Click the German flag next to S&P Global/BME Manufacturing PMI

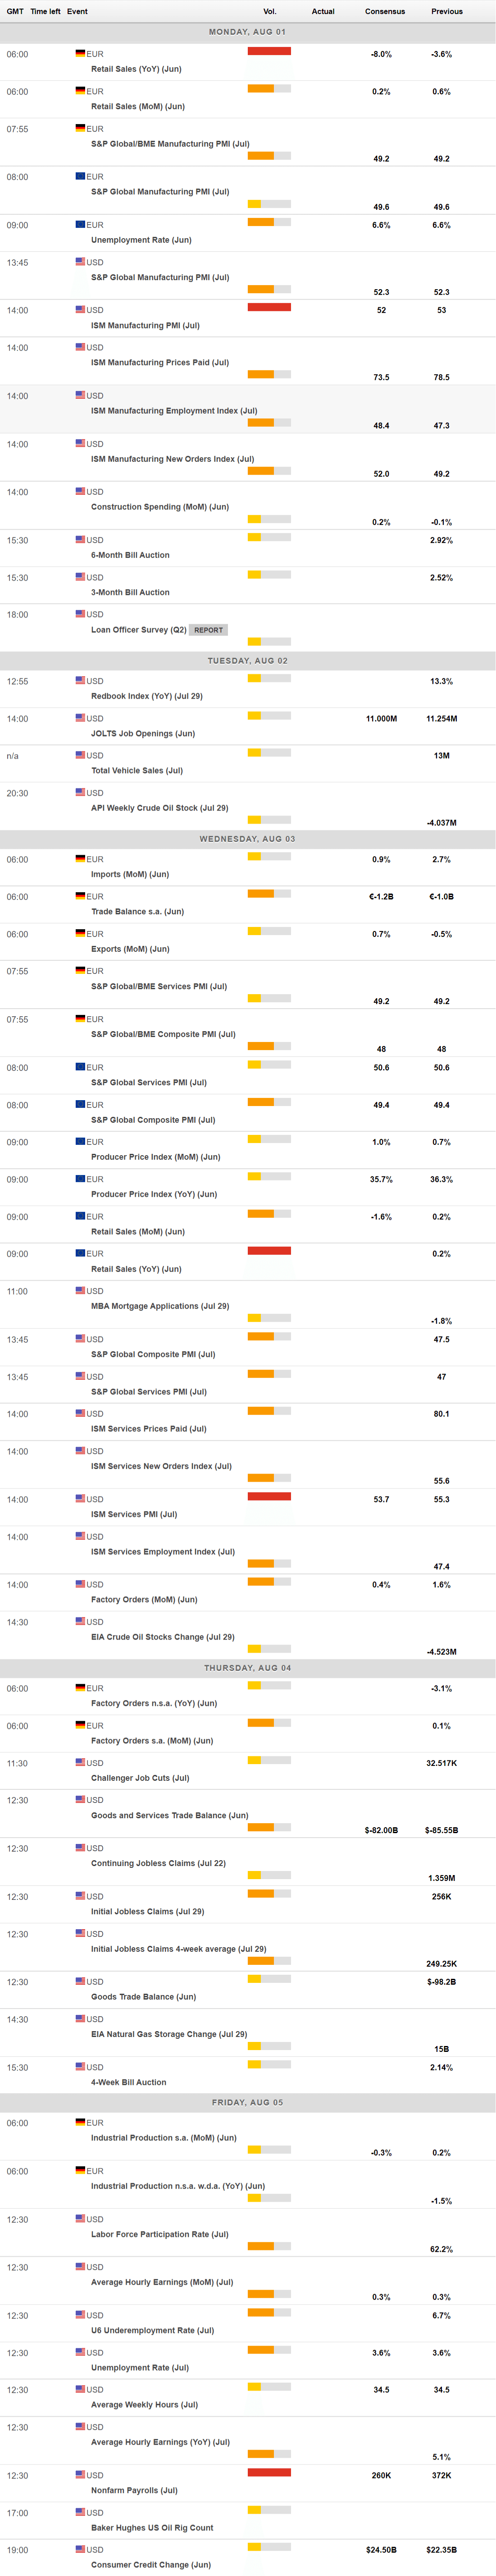point(80,128)
